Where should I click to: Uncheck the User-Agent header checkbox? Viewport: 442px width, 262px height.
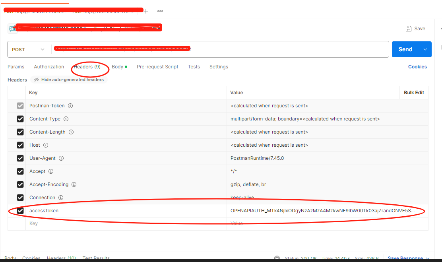[x=20, y=158]
